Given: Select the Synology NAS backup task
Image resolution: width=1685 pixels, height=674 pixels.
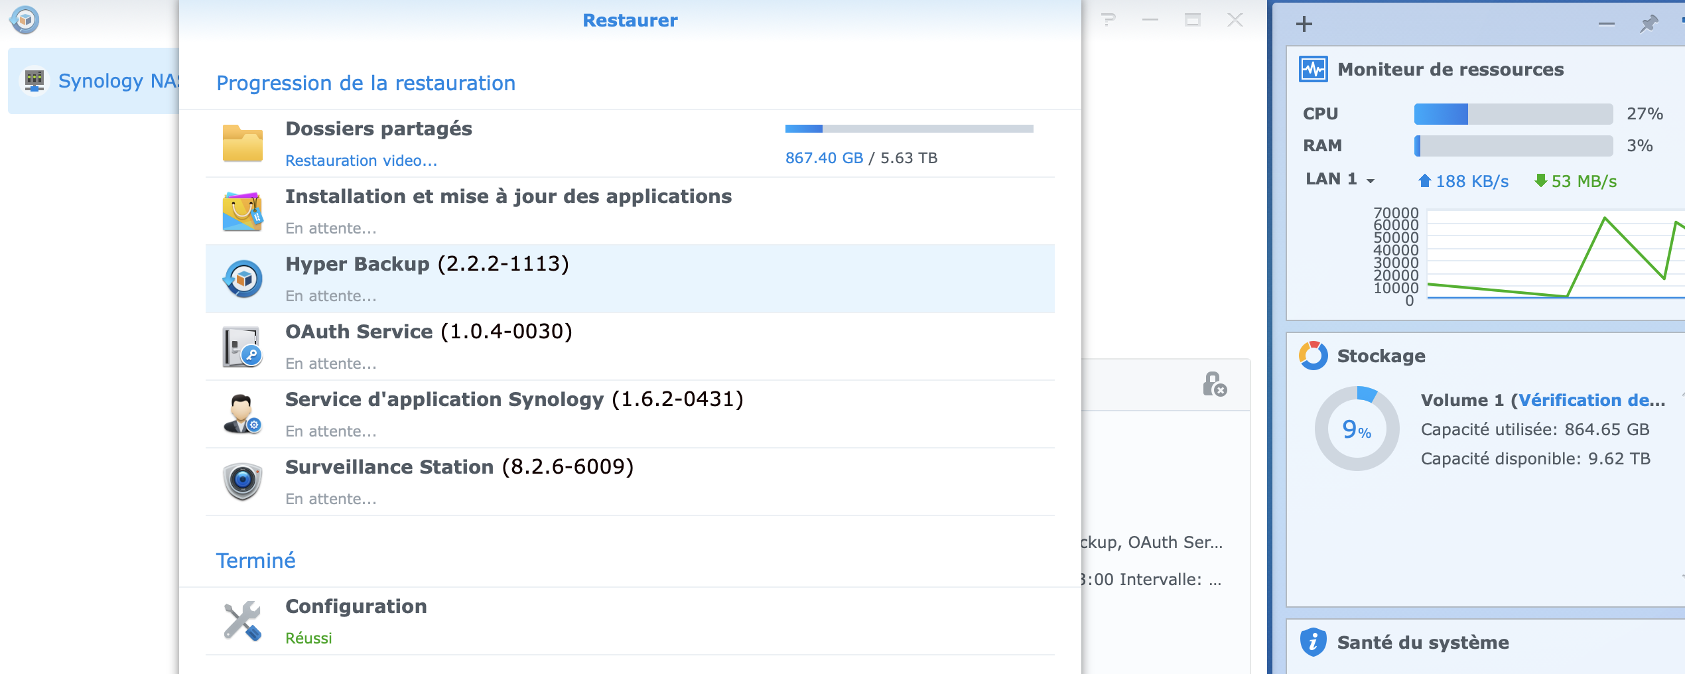Looking at the screenshot, I should (x=94, y=81).
